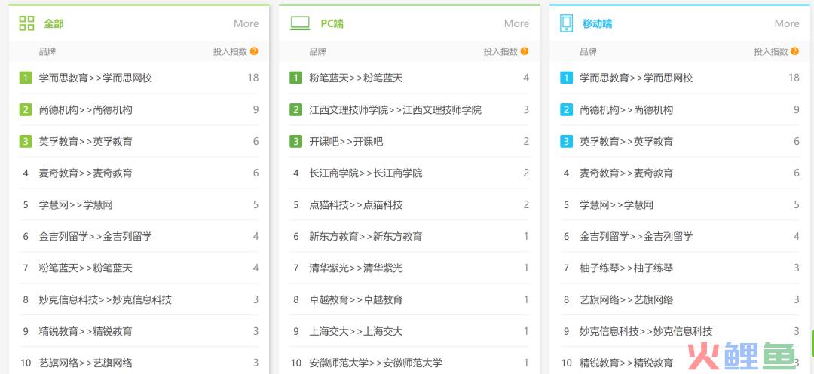Click the laptop icon beside PC端
The image size is (814, 374).
tap(300, 23)
